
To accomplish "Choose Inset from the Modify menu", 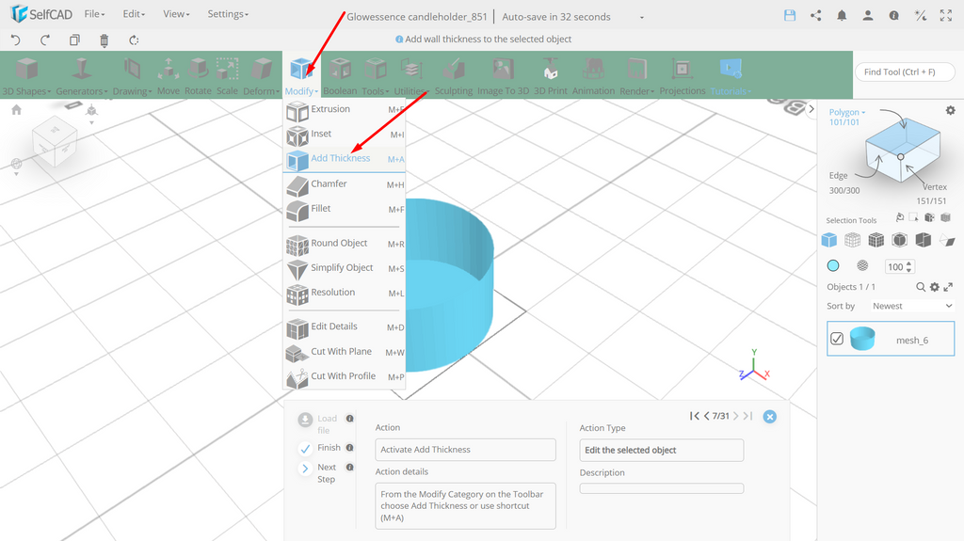I will pyautogui.click(x=345, y=135).
